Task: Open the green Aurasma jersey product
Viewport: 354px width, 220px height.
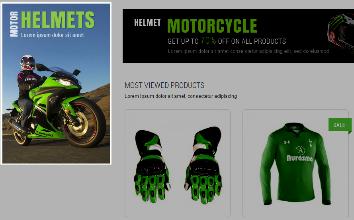Action: [295, 163]
